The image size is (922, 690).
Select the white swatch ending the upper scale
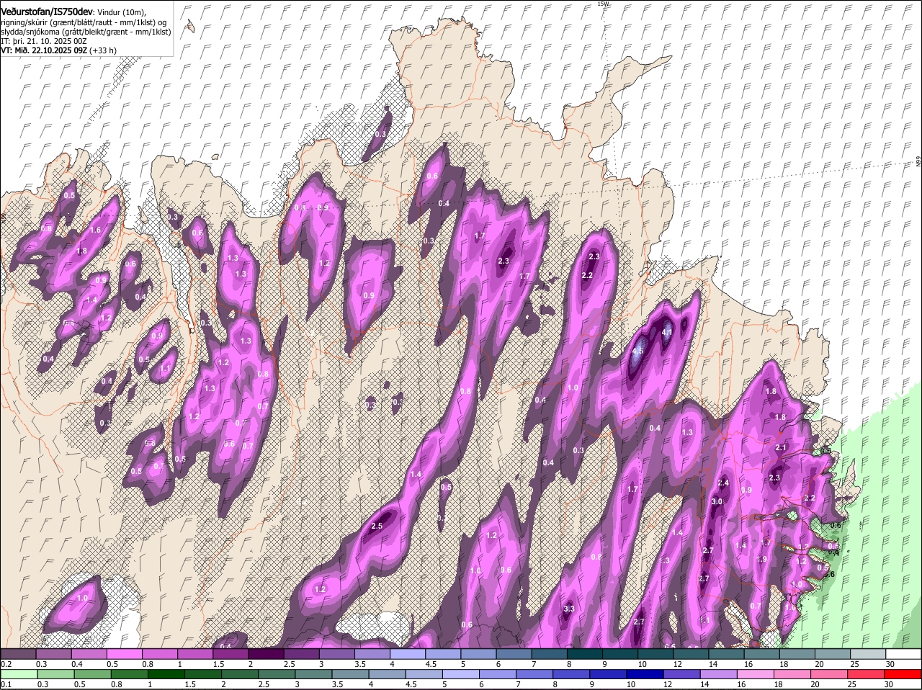(x=904, y=654)
